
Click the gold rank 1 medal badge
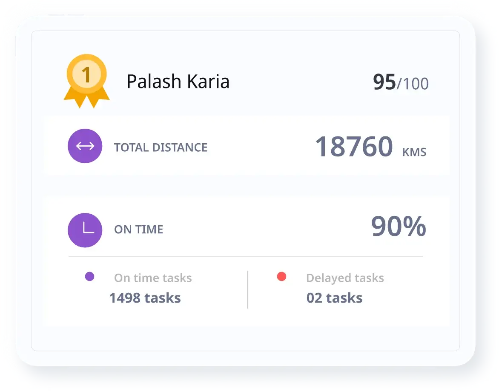click(x=86, y=75)
